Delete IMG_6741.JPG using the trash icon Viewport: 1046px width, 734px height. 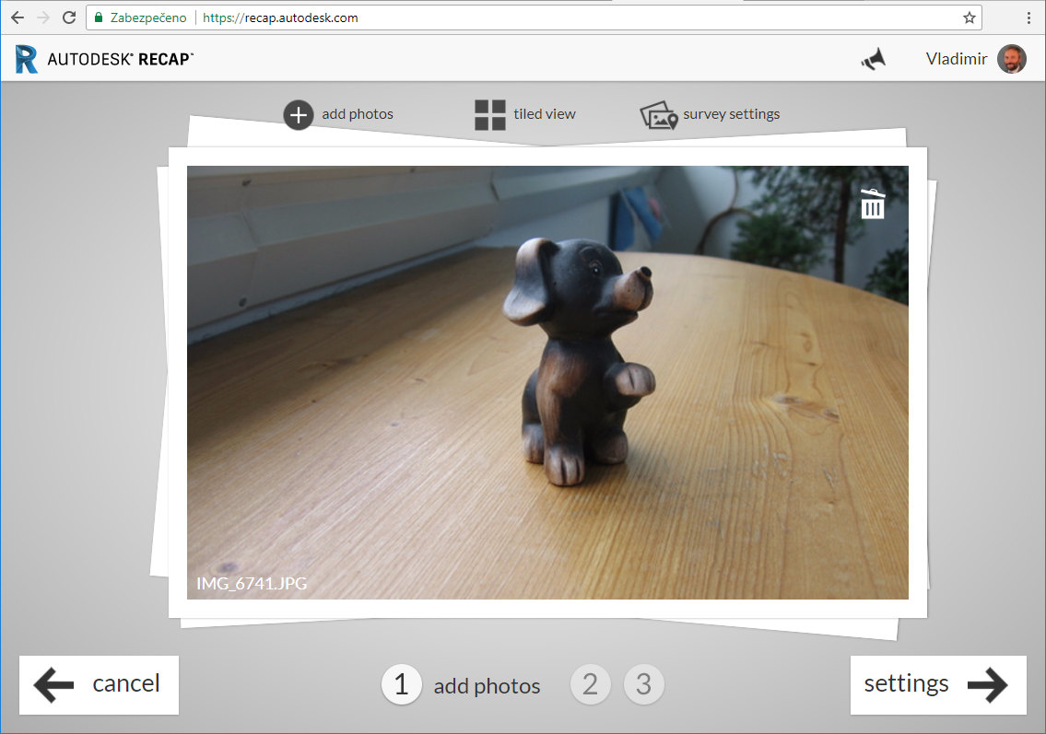[873, 204]
